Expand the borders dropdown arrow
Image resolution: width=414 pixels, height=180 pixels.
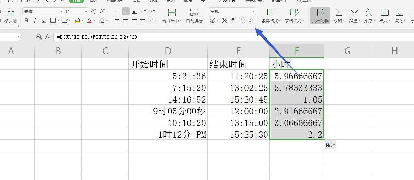(x=58, y=21)
